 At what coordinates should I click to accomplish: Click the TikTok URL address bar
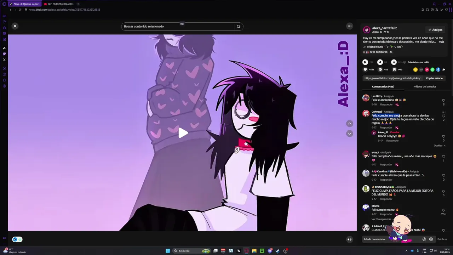point(65,10)
